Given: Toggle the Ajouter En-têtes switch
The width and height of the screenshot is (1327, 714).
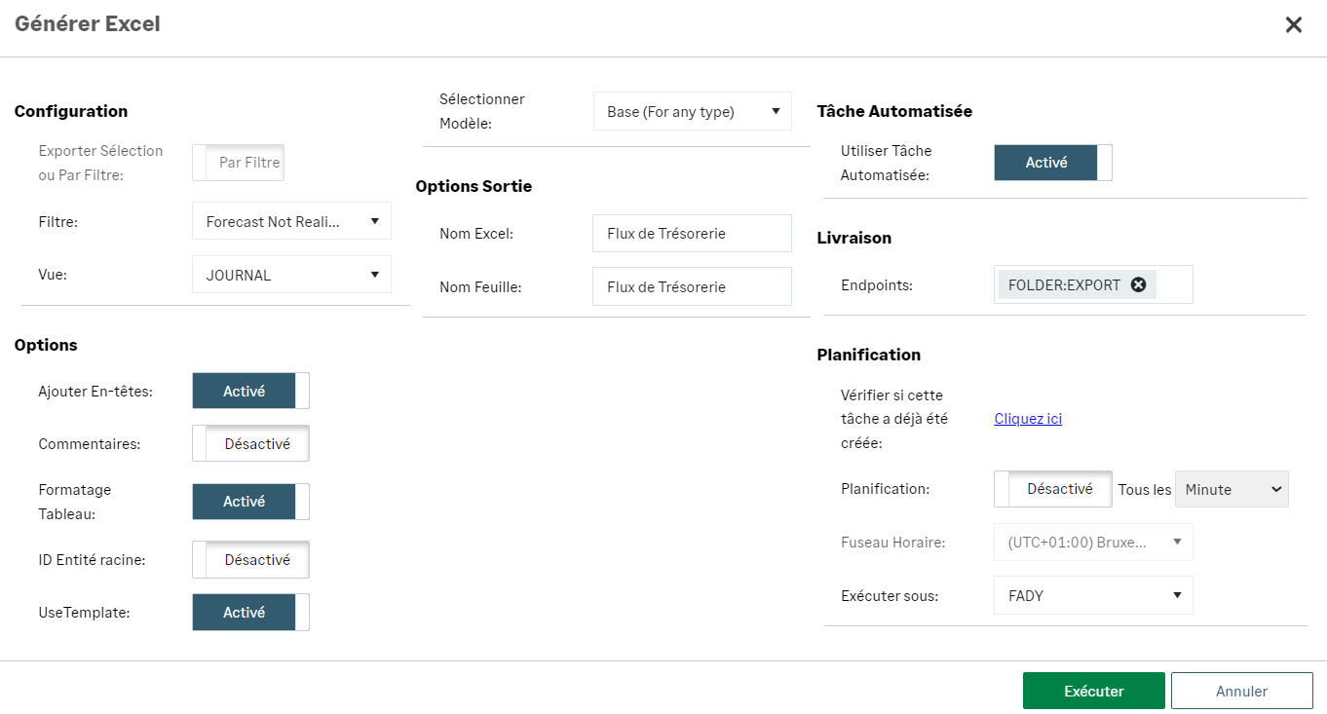Looking at the screenshot, I should pyautogui.click(x=250, y=391).
